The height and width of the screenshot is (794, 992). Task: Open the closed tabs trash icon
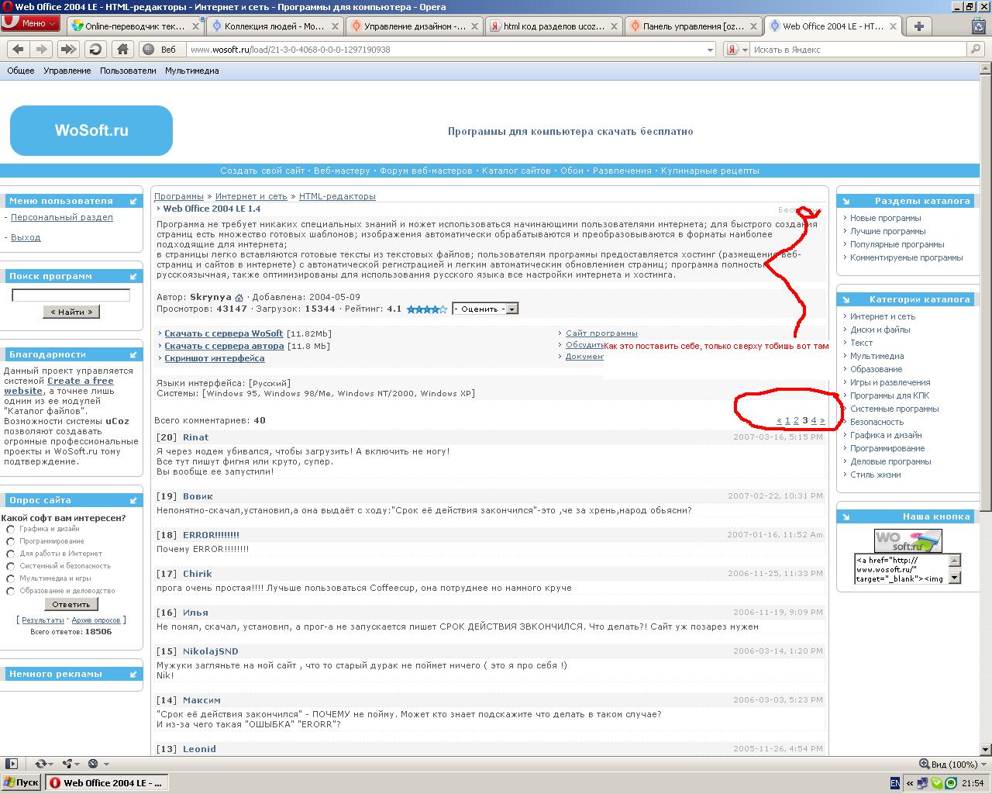pos(979,26)
